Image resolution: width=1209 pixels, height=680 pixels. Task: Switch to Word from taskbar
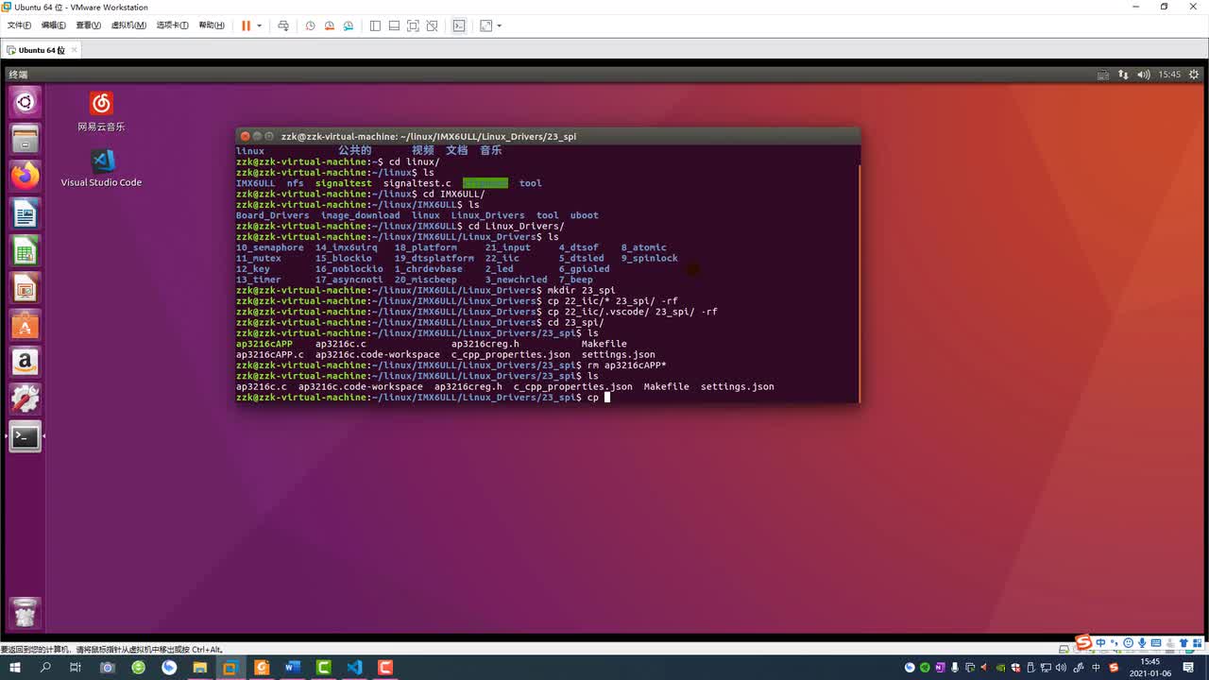(x=292, y=667)
